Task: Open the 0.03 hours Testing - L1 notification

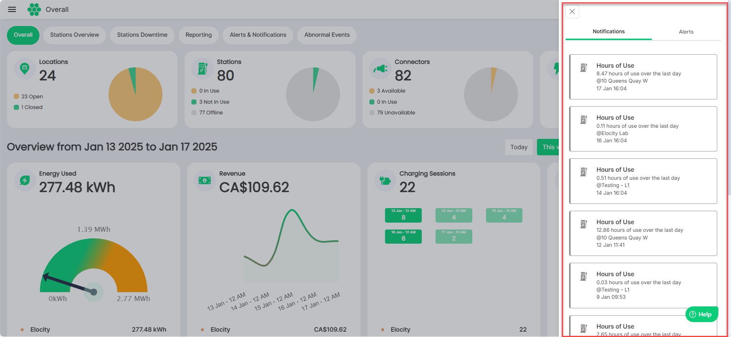Action: [x=643, y=285]
